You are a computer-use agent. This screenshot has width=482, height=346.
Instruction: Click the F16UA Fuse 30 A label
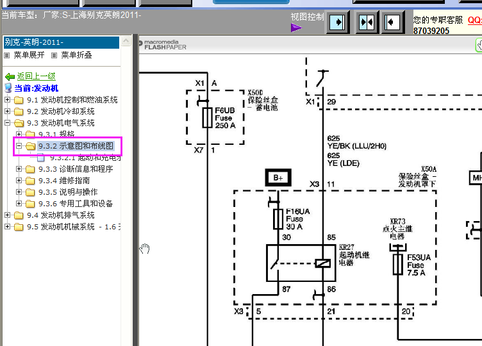[x=297, y=219]
